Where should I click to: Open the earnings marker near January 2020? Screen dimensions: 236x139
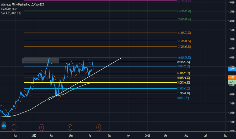(41, 127)
